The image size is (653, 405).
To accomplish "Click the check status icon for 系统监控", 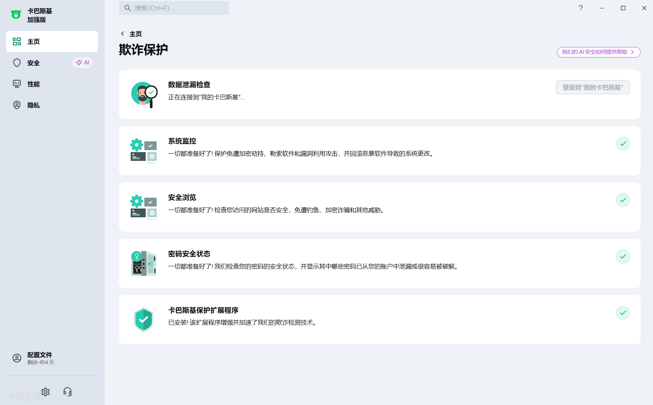I will click(623, 144).
